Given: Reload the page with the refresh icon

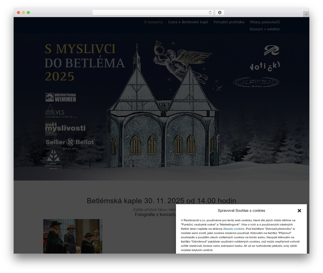Looking at the screenshot, I should click(210, 13).
